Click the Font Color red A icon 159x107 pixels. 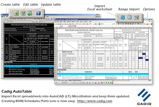[147, 24]
